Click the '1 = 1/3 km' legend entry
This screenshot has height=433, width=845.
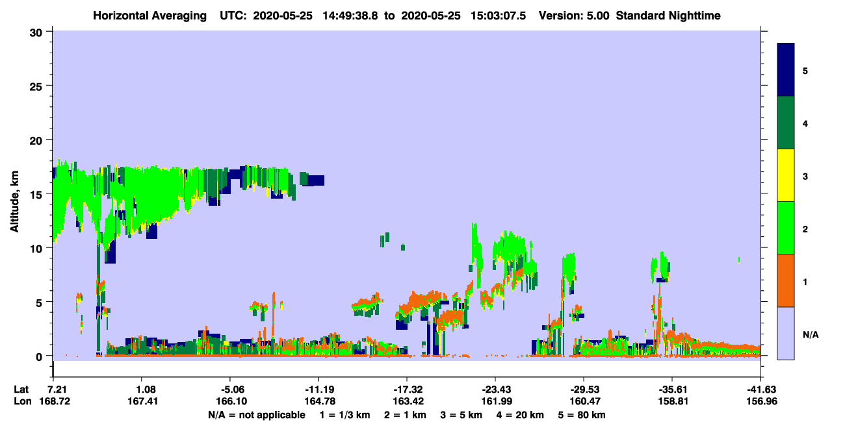tap(344, 415)
